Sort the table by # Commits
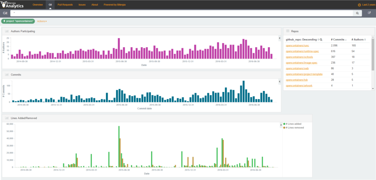The image size is (376, 180). tap(339, 39)
